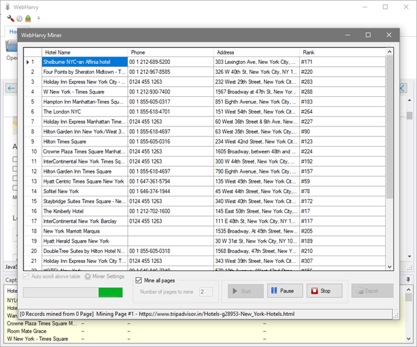Maximize the WebHarvy Miner dialog

click(368, 34)
